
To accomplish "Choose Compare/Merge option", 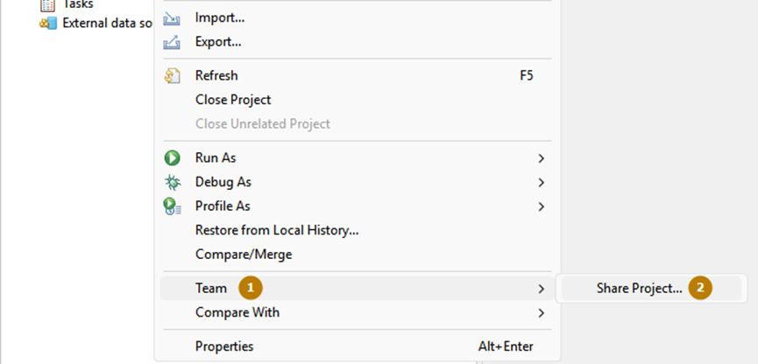I will point(244,255).
